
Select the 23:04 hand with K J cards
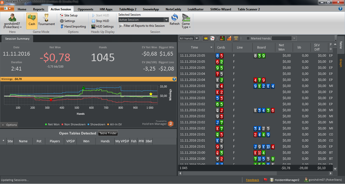[x=256, y=80]
